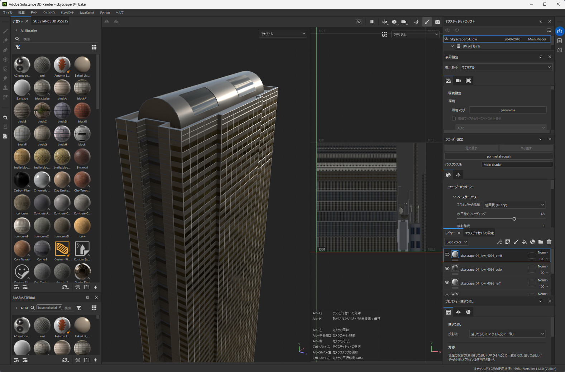
Task: Open the 表示モード マテリアル dropdown
Action: (x=506, y=67)
